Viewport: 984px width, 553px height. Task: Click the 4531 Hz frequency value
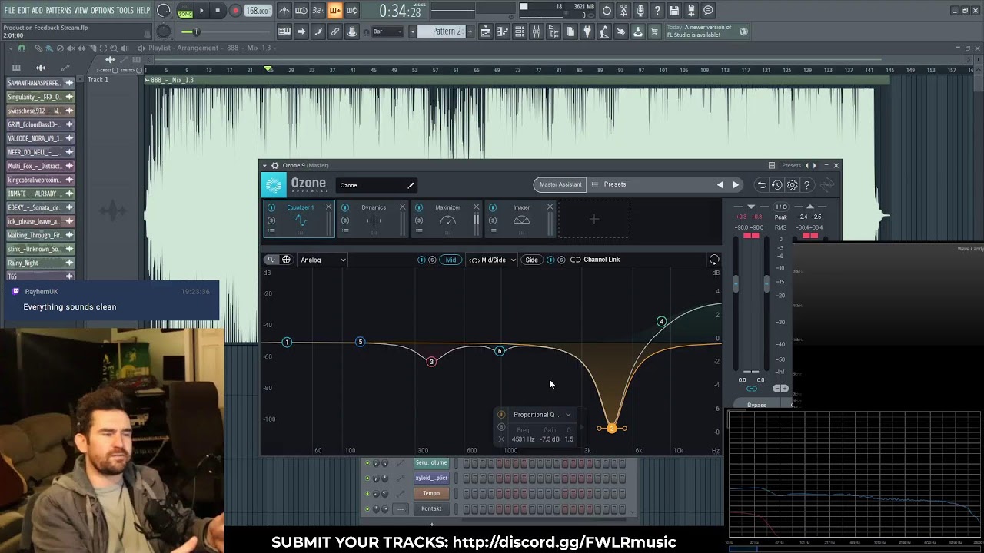(x=523, y=439)
